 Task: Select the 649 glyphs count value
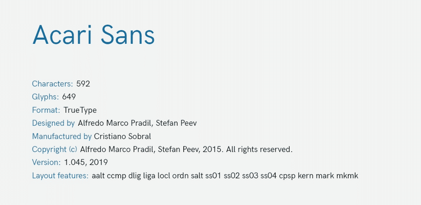click(x=69, y=97)
